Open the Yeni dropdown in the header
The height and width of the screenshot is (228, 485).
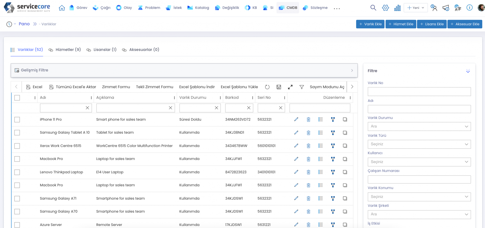(416, 8)
